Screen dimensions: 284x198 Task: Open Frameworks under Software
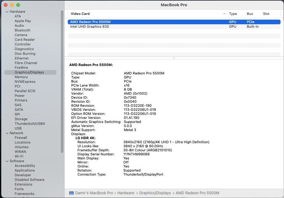point(24,194)
